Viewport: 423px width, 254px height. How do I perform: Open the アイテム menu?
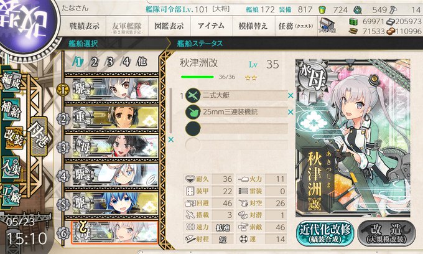pyautogui.click(x=211, y=26)
